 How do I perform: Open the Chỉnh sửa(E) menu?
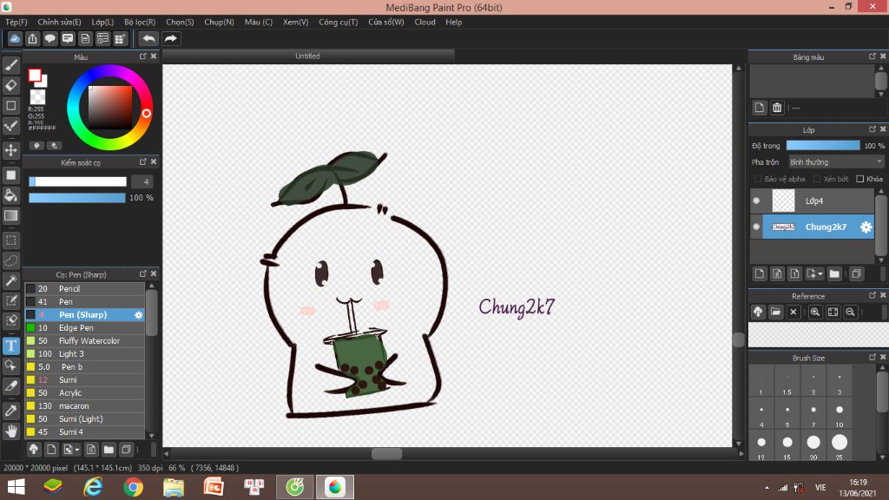coord(60,22)
